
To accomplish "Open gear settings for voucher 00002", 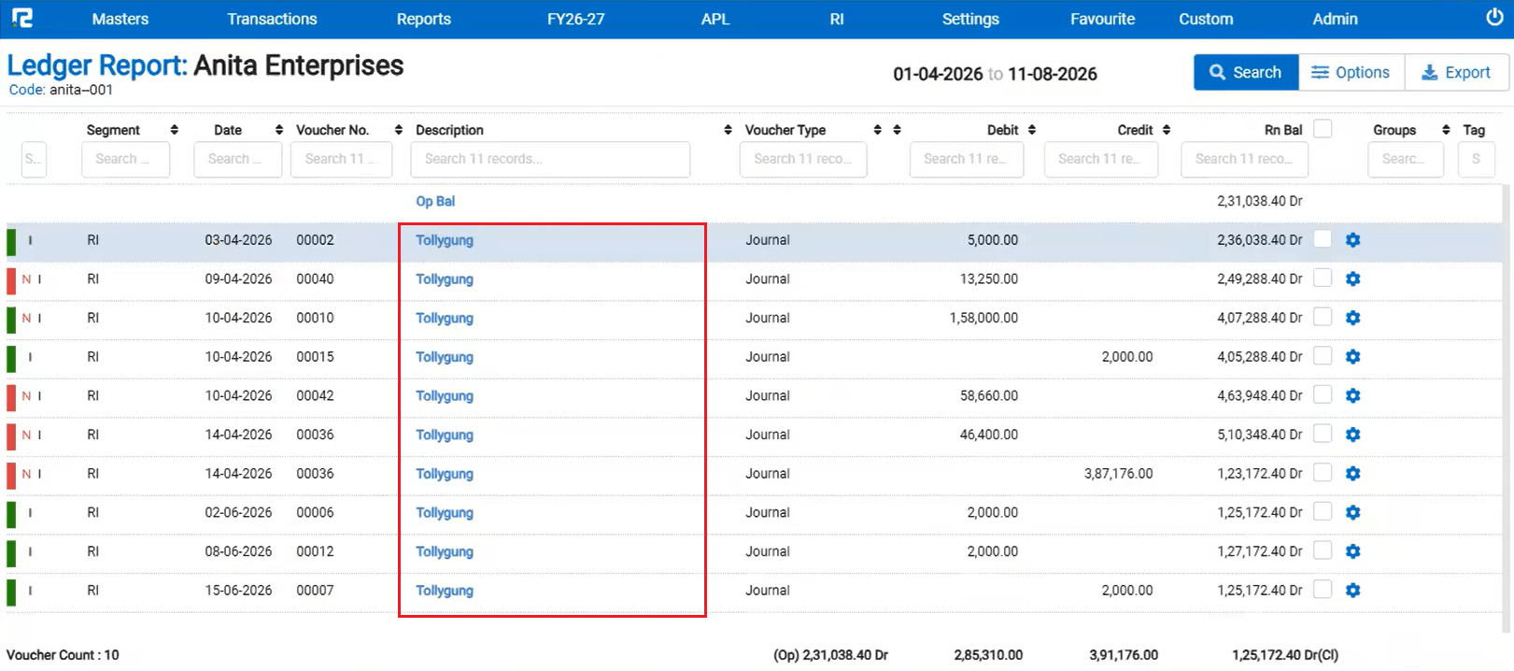I will click(1352, 240).
